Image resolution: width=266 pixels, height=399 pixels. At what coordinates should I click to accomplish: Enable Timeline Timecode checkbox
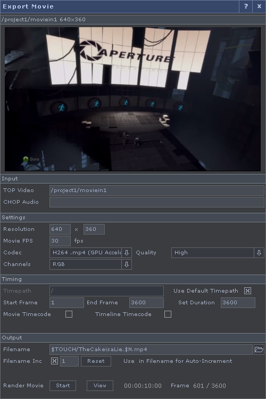click(x=168, y=314)
